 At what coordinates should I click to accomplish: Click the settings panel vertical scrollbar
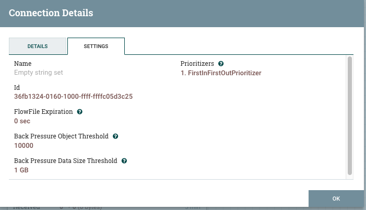[x=349, y=115]
